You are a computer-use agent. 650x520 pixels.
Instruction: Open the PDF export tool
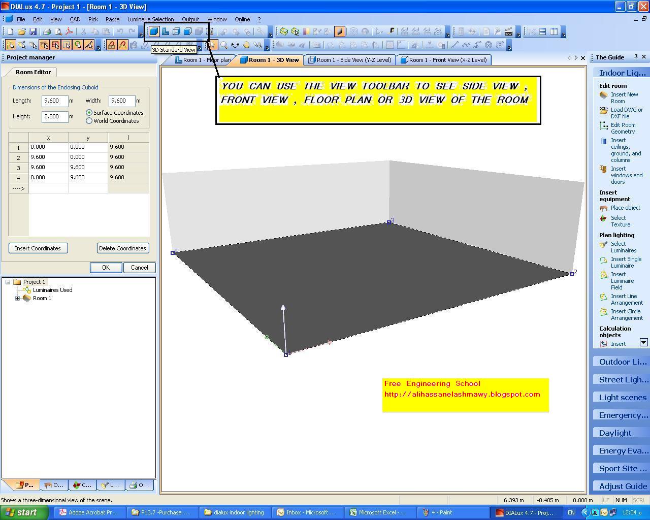click(69, 31)
